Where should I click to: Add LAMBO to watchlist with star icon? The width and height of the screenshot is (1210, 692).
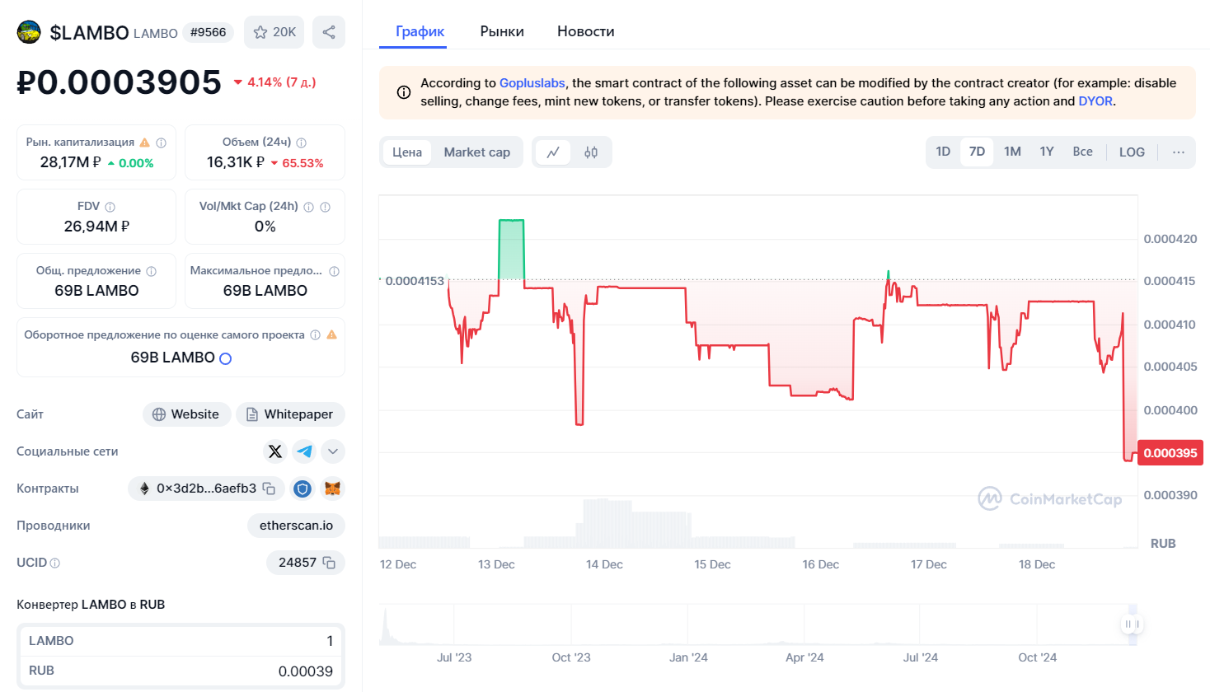click(274, 32)
